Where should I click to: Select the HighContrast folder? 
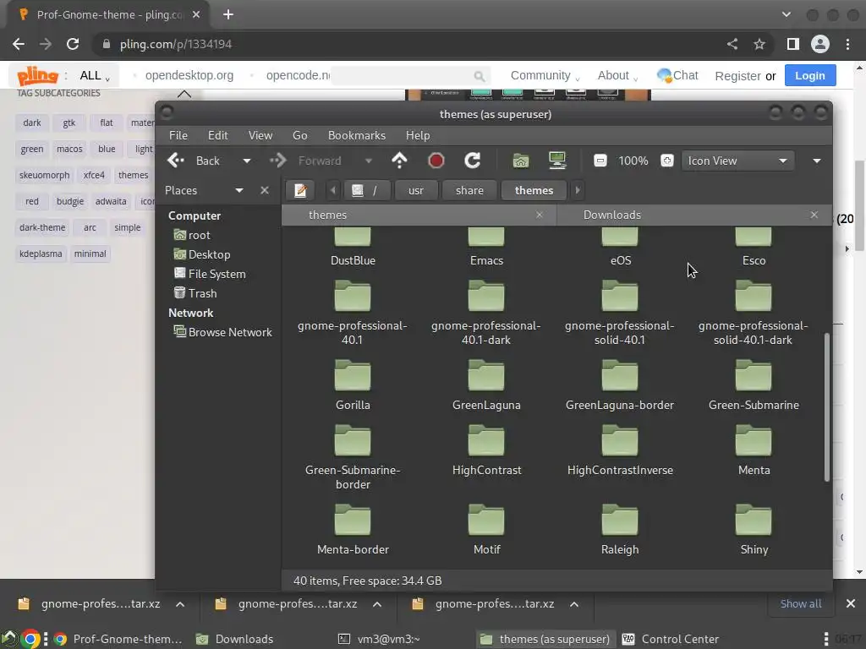[x=486, y=450]
